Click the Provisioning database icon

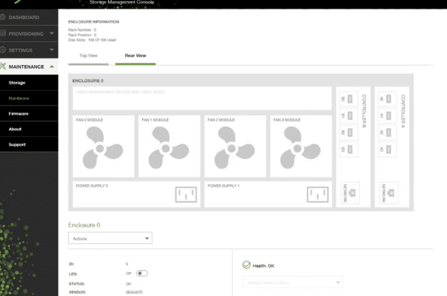(3, 33)
